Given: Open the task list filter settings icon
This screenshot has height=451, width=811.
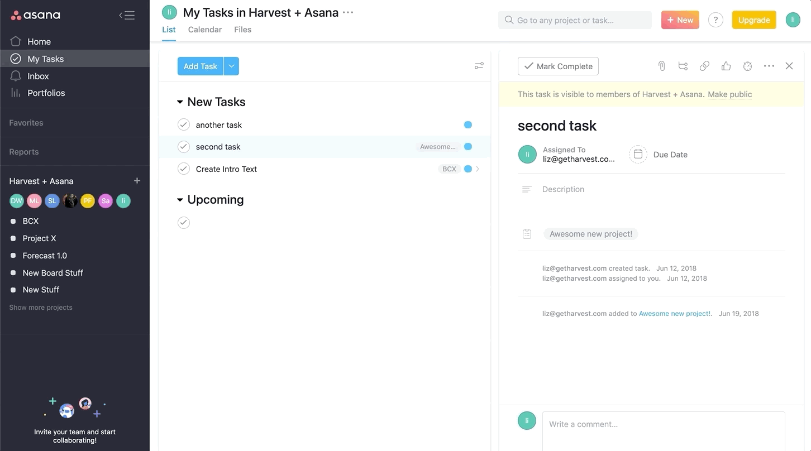Looking at the screenshot, I should point(479,66).
